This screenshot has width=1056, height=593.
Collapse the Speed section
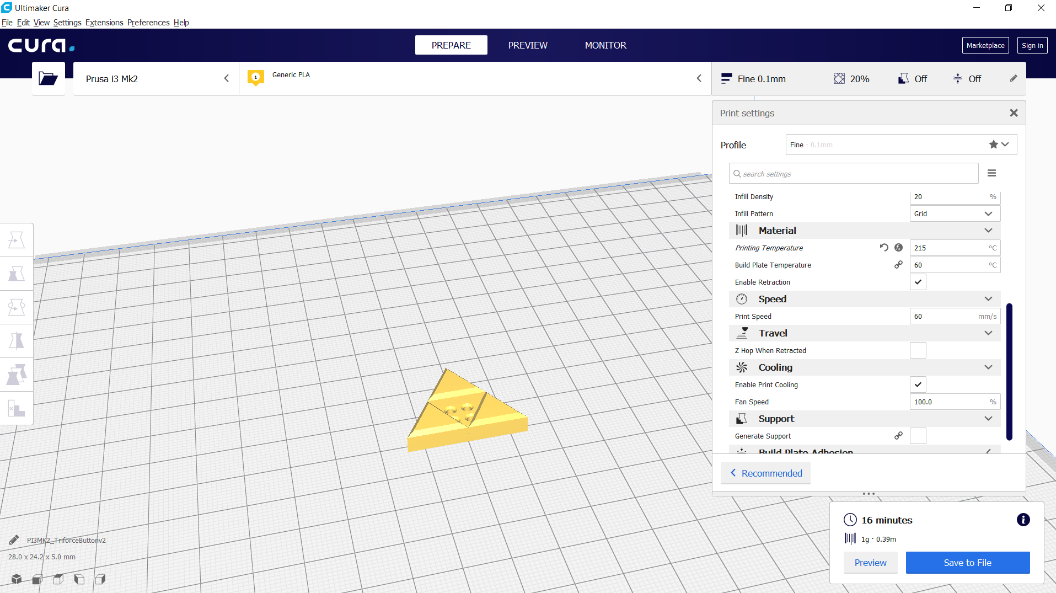coord(865,299)
